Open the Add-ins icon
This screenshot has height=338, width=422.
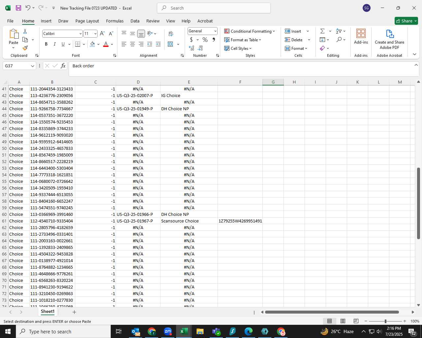point(361,37)
